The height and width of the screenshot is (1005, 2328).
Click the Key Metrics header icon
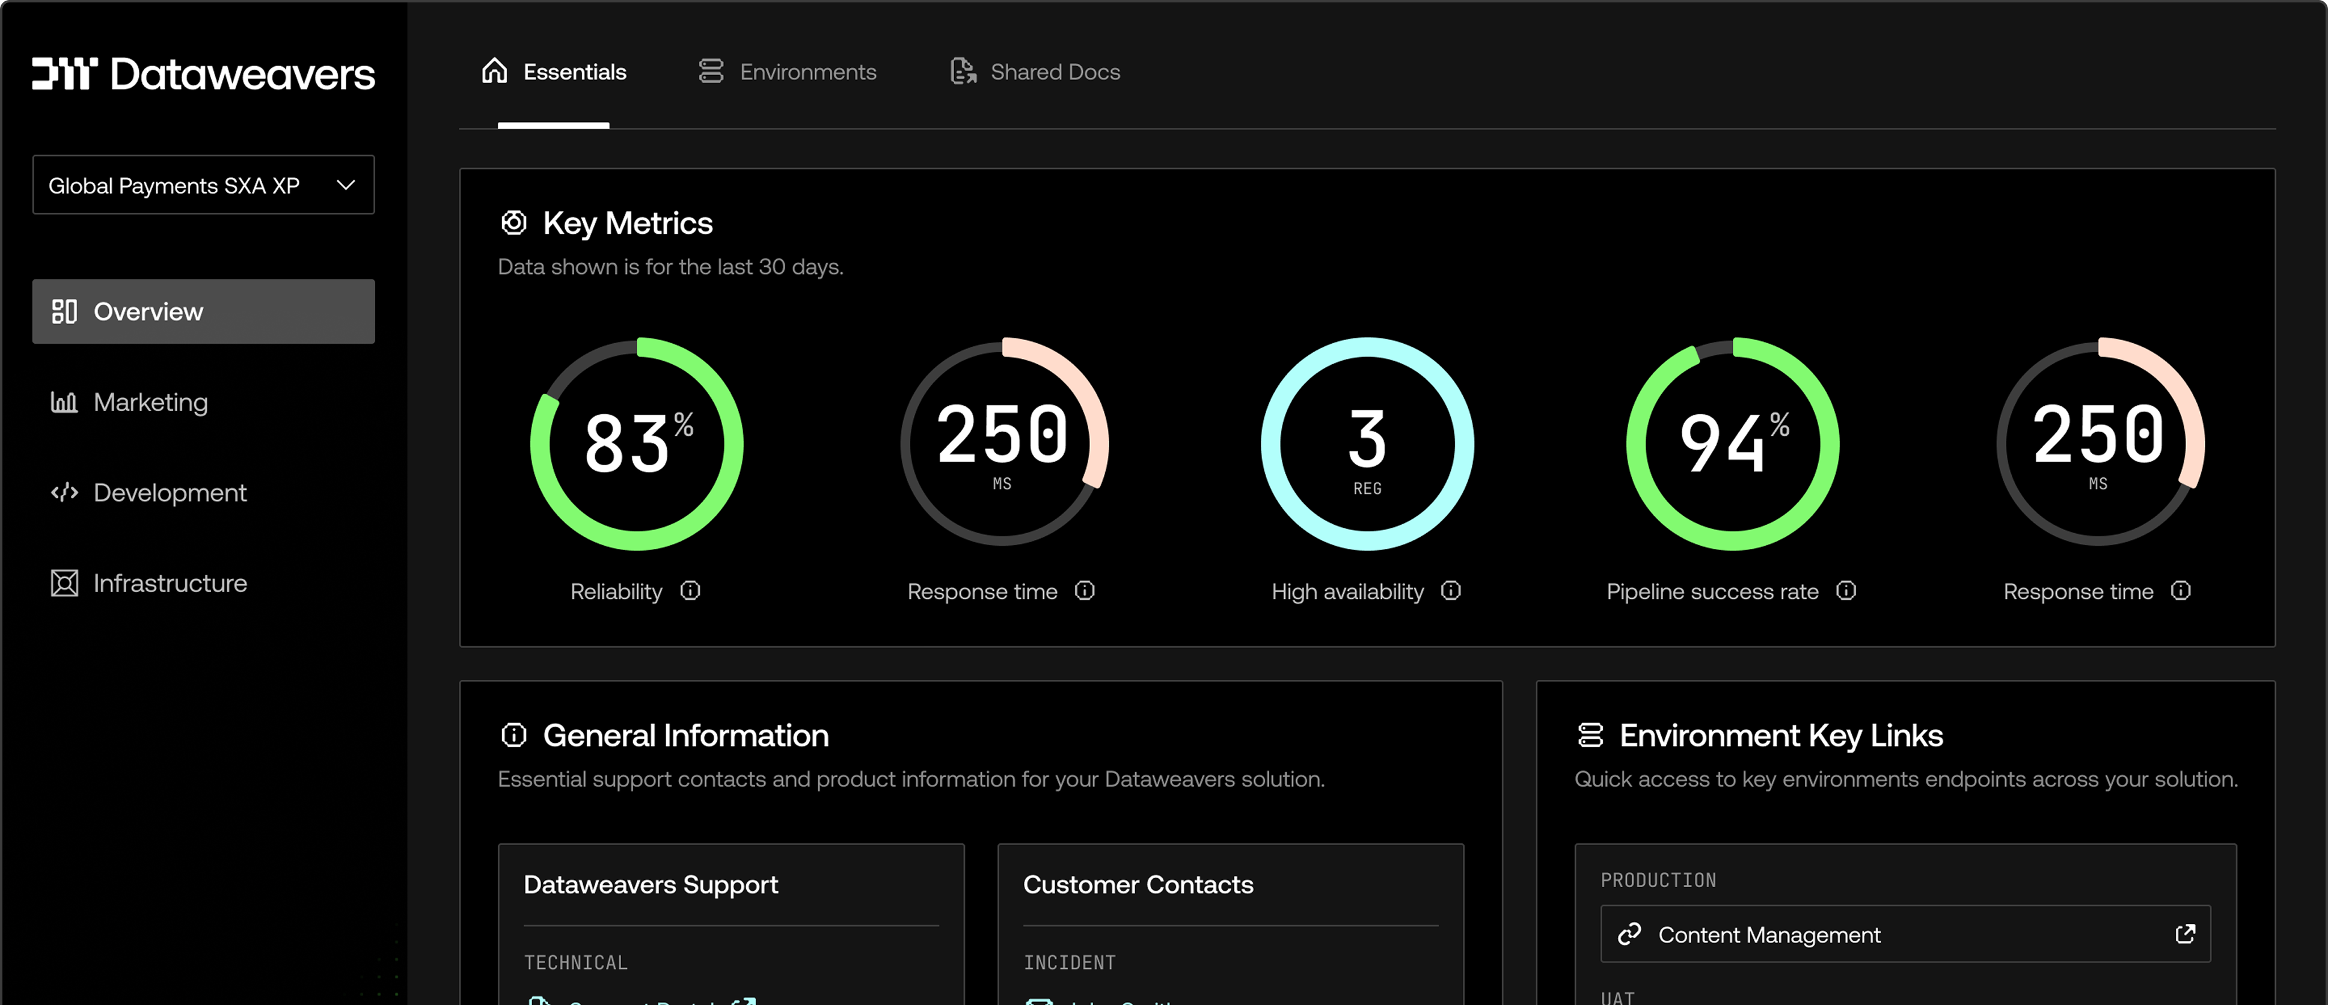tap(513, 222)
